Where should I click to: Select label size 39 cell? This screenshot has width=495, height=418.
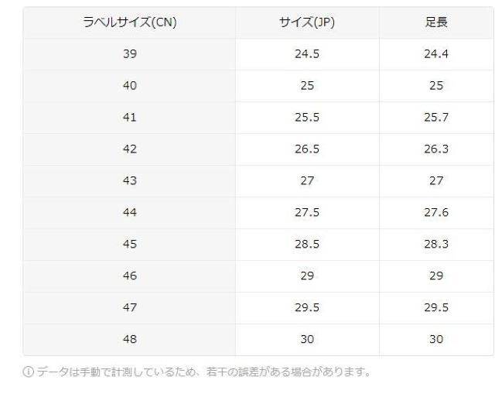(x=130, y=54)
